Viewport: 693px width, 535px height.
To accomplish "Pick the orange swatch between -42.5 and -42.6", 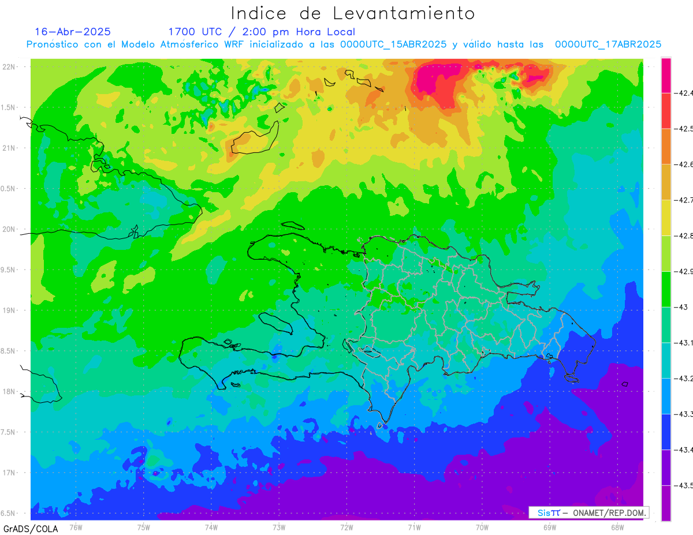I will [666, 147].
